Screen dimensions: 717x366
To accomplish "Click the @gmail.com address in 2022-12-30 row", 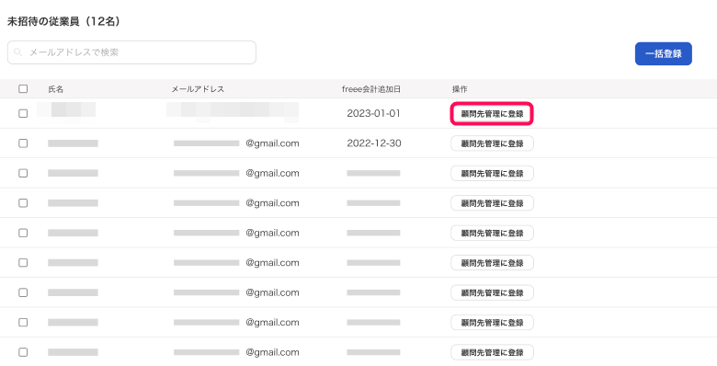I will pos(272,143).
